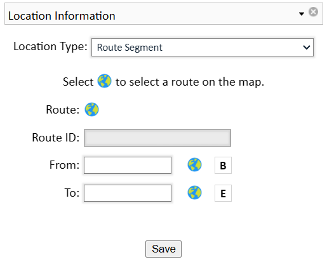Image resolution: width=327 pixels, height=269 pixels.
Task: Click the 'Route:' label
Action: point(63,110)
